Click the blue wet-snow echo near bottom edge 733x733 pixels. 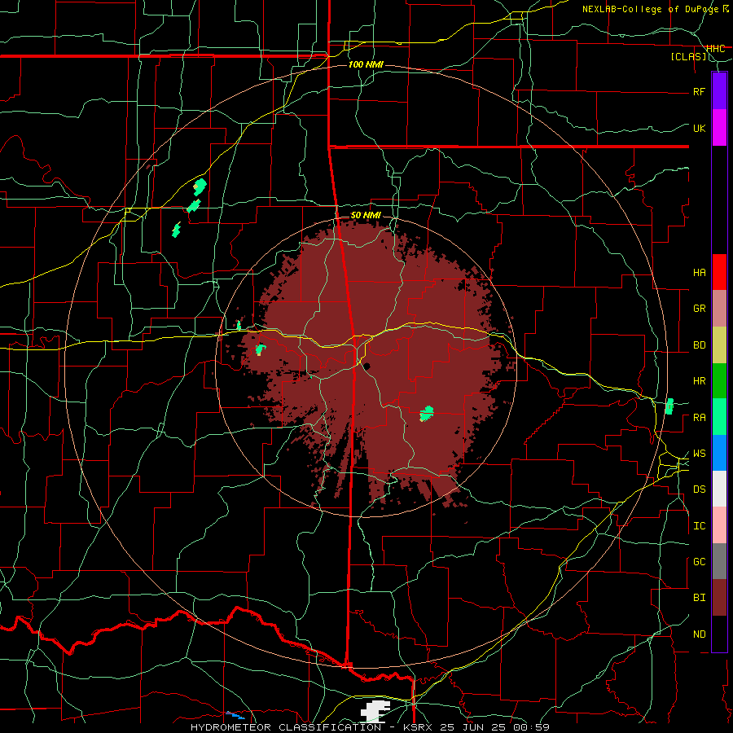click(235, 715)
